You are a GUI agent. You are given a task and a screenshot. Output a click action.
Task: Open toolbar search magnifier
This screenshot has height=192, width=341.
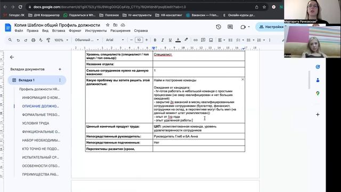pos(10,40)
